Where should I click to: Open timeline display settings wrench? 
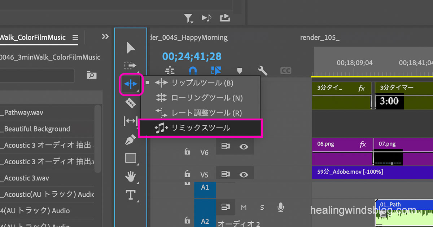point(262,71)
